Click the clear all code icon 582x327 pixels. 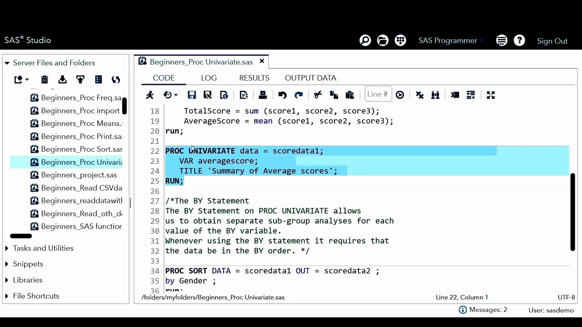coord(420,95)
